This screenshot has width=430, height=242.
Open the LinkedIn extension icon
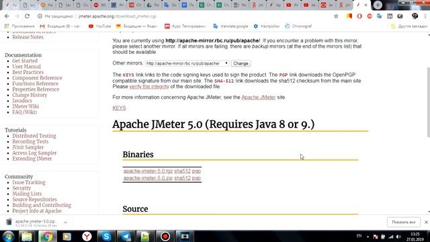(390, 16)
